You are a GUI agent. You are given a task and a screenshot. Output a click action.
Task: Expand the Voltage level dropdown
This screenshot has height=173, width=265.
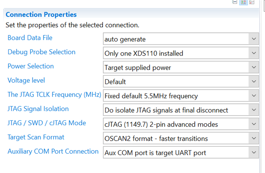click(253, 82)
